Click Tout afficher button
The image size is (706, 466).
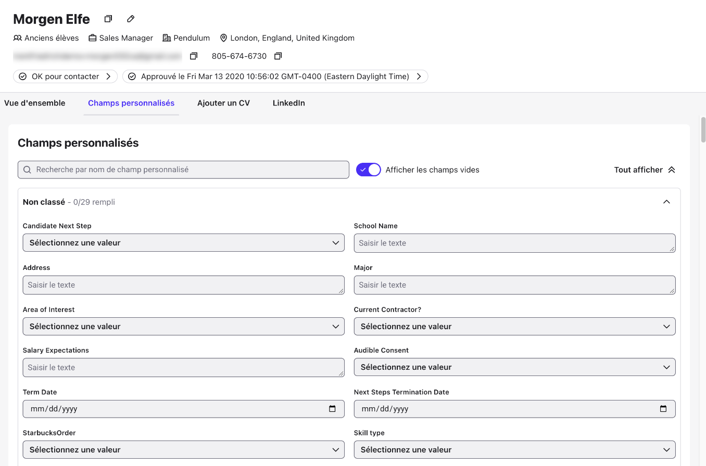pyautogui.click(x=645, y=170)
